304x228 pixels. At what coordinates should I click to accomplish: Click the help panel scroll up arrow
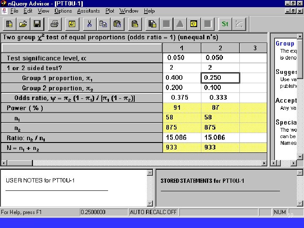(x=300, y=36)
